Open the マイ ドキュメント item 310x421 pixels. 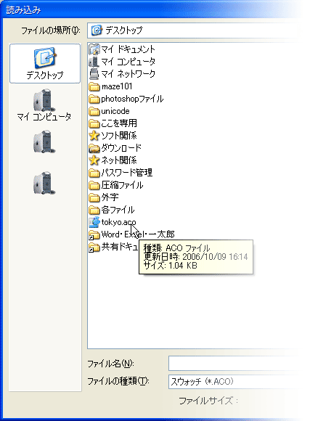point(122,49)
